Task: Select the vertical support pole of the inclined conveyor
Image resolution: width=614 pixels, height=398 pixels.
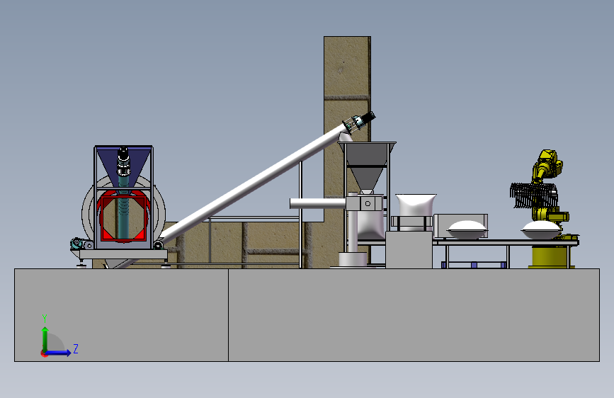Action: pyautogui.click(x=300, y=215)
